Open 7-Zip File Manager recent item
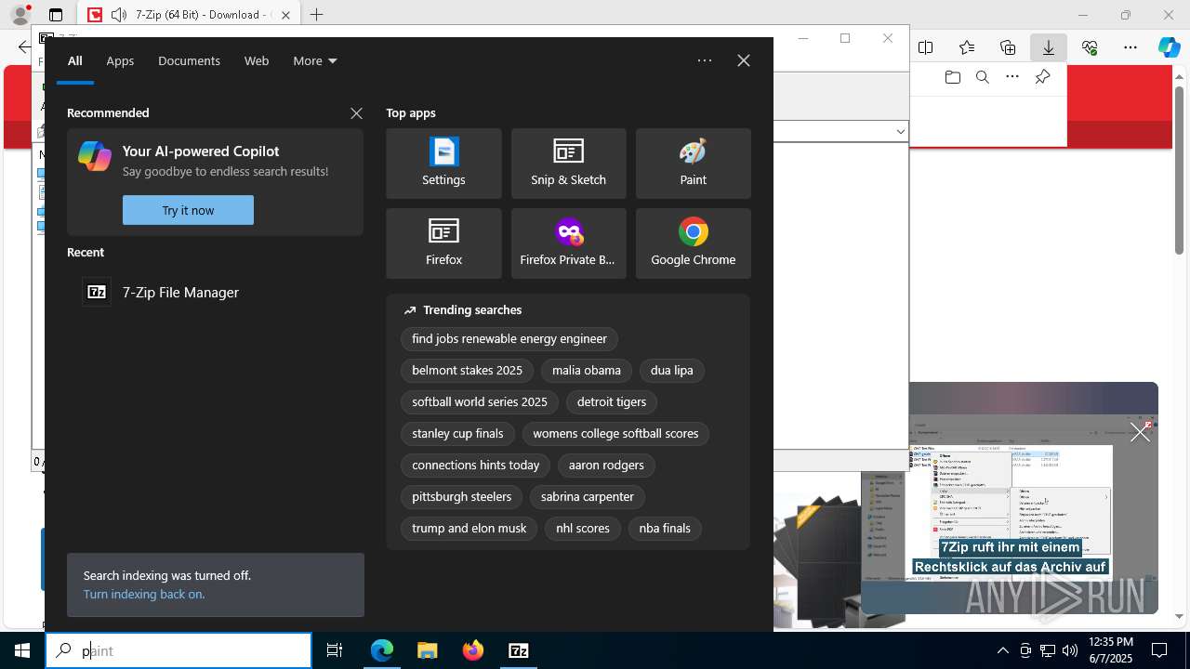 point(215,292)
